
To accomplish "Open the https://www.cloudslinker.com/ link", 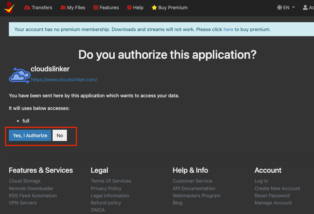I will pos(64,80).
